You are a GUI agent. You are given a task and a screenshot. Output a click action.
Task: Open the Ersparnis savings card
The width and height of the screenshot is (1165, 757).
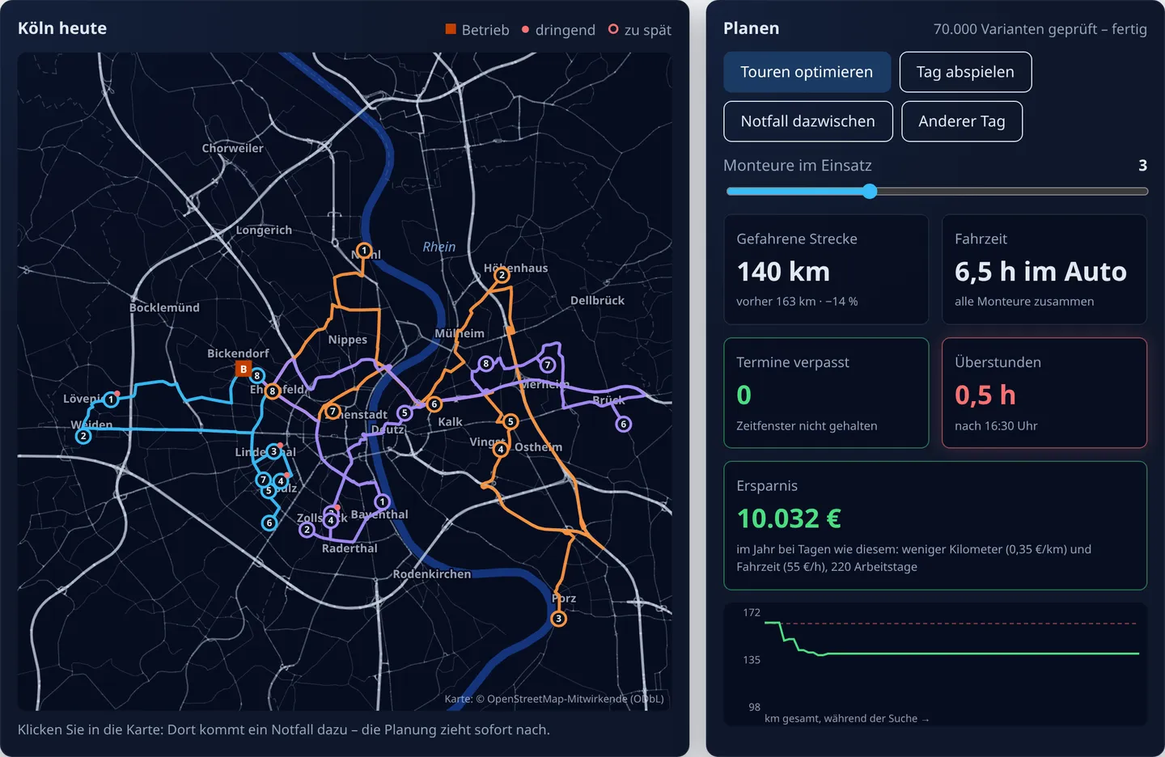[x=935, y=526]
